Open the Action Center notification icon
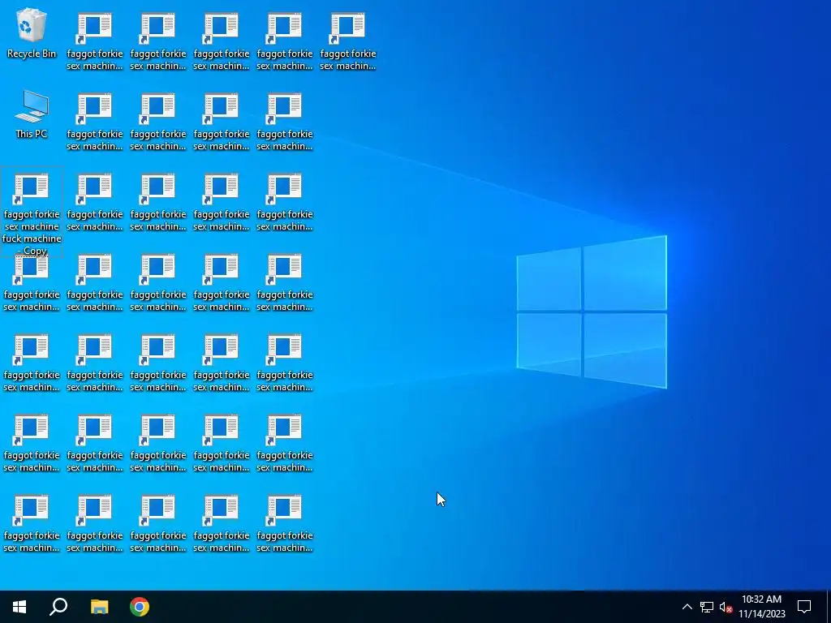Viewport: 831px width, 623px height. click(x=804, y=607)
